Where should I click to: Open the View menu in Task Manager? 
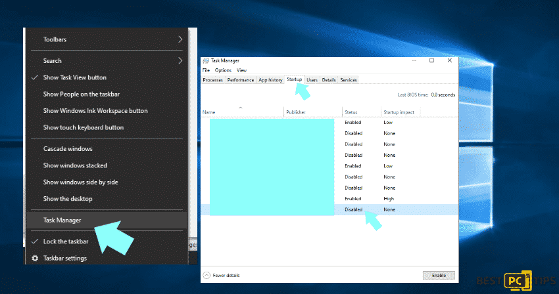241,70
